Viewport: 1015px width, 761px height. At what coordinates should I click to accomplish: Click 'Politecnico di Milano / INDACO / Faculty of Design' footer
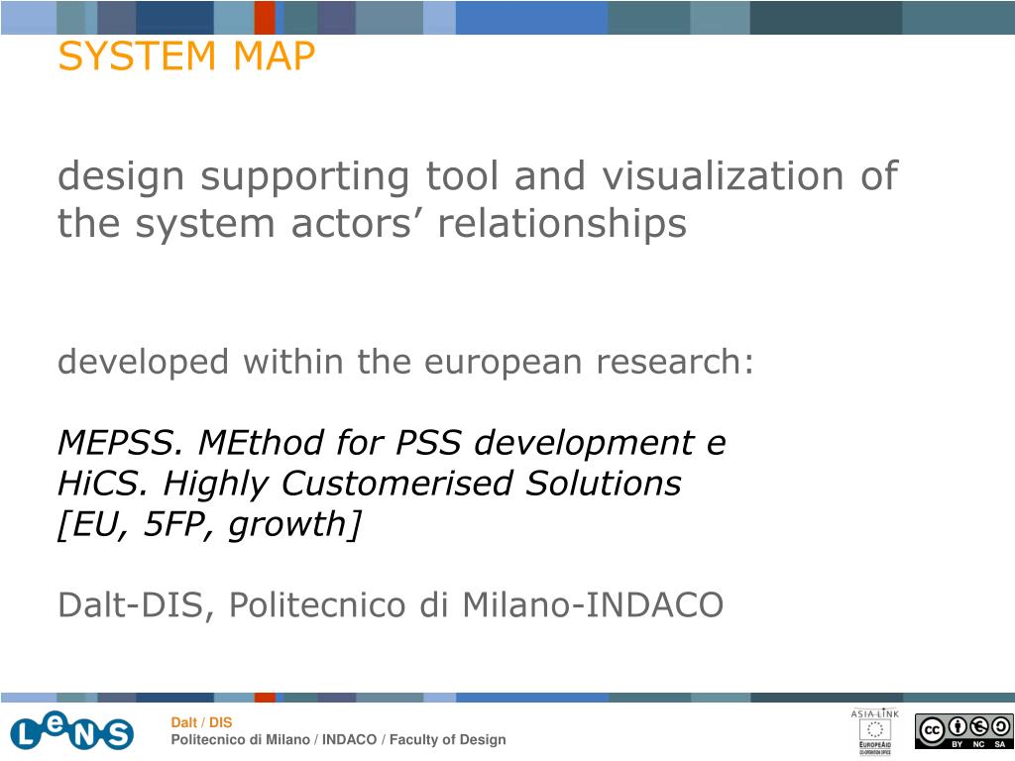(x=339, y=739)
